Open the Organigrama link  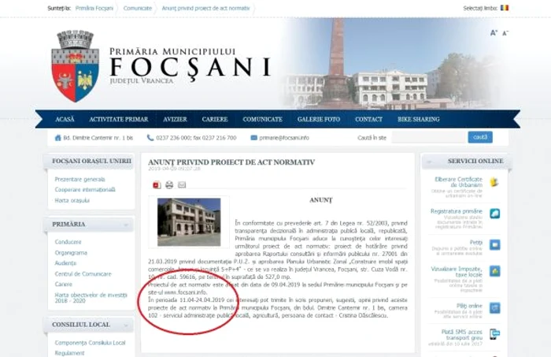pyautogui.click(x=71, y=252)
